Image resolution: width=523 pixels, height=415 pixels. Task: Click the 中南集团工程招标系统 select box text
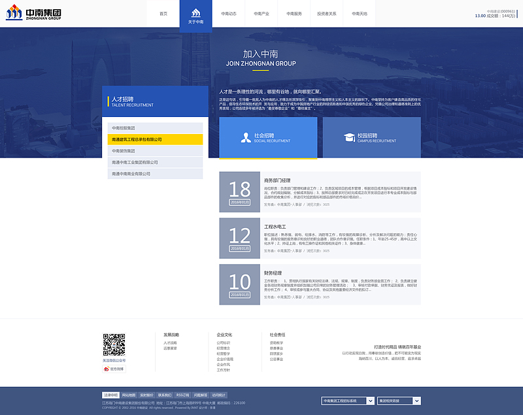[340, 401]
